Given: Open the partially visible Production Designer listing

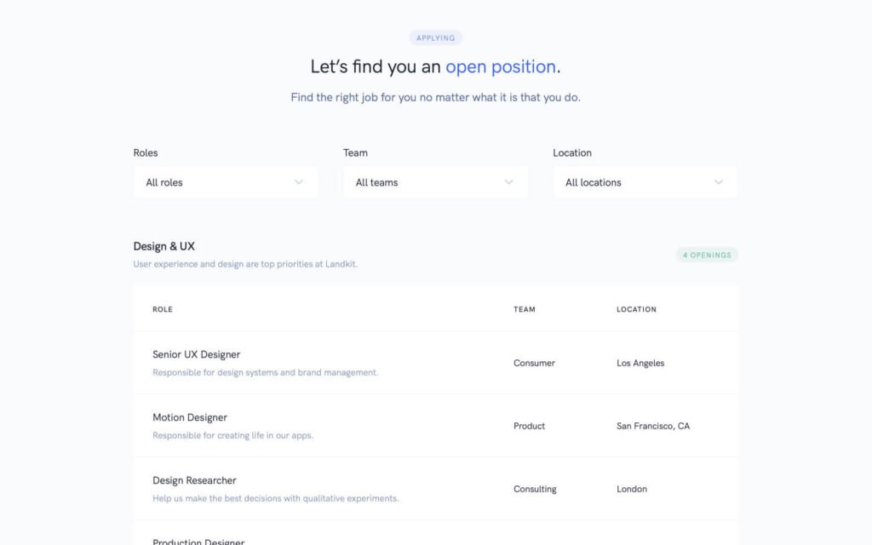Looking at the screenshot, I should pyautogui.click(x=198, y=541).
